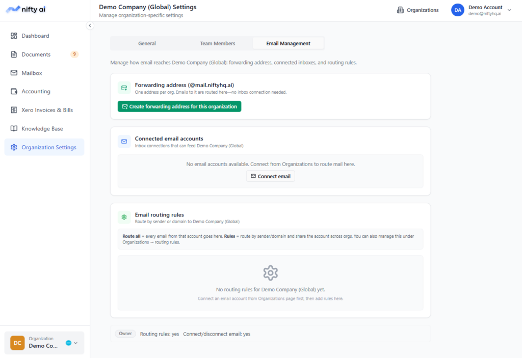Viewport: 522px width, 358px height.
Task: Click the DA avatar circle
Action: click(458, 10)
